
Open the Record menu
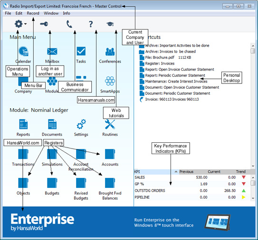tap(33, 13)
